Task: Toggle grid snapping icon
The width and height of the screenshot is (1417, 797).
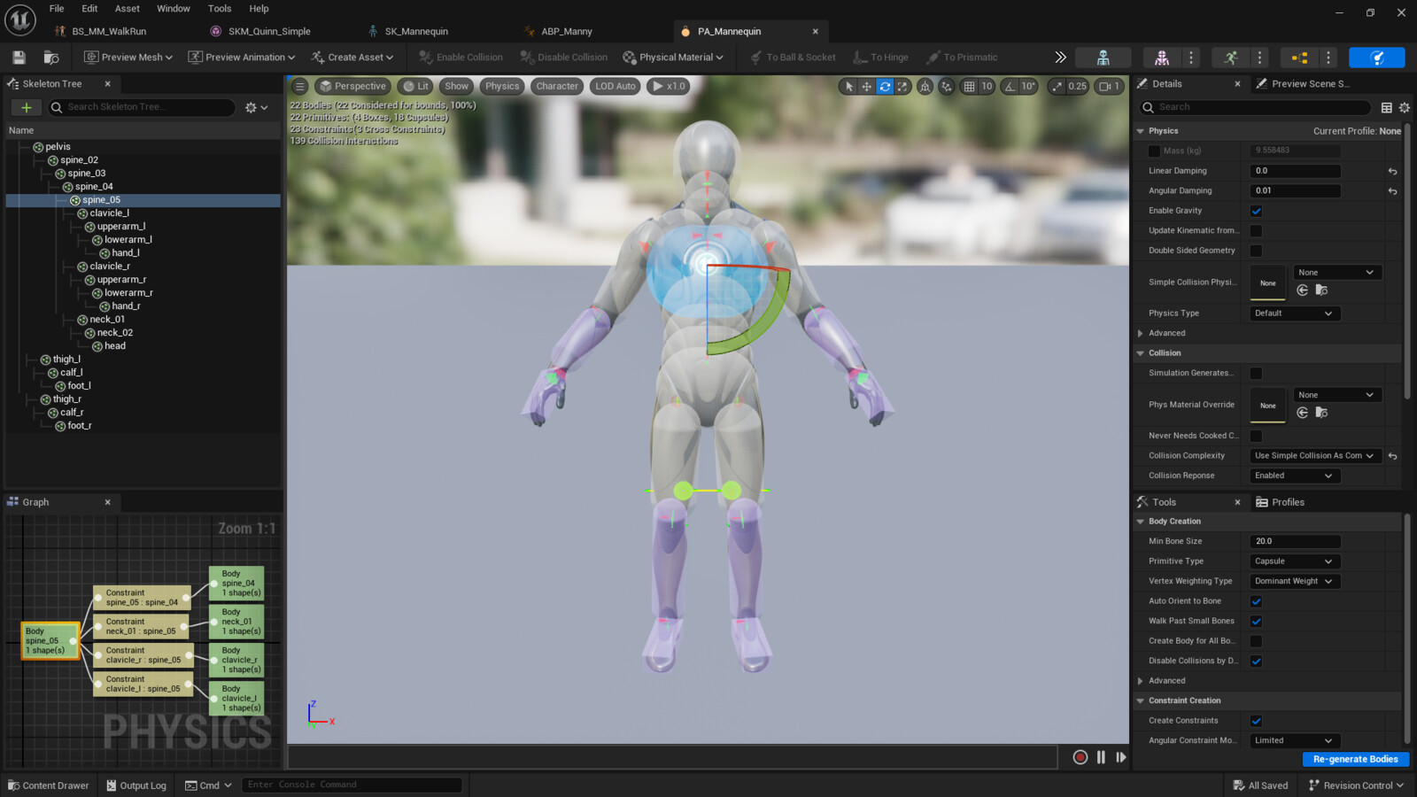Action: point(969,86)
